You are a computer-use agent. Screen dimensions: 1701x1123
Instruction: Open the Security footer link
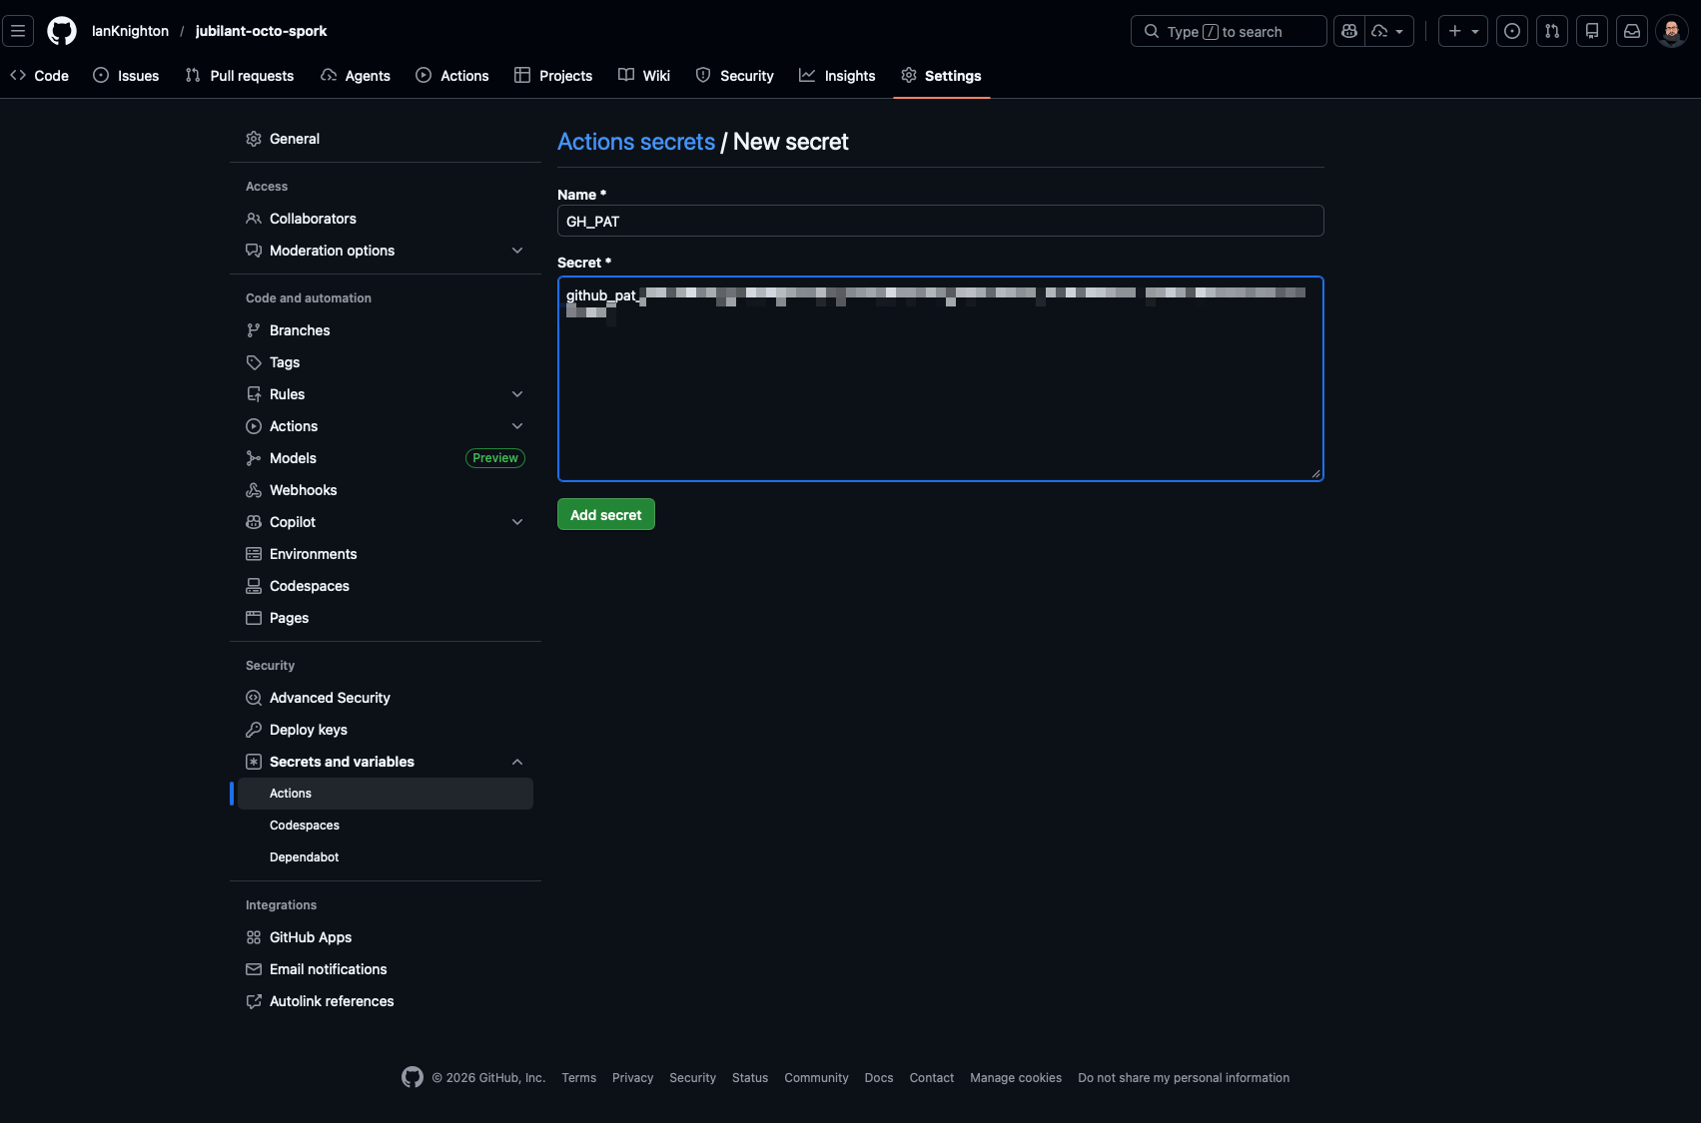click(x=693, y=1078)
